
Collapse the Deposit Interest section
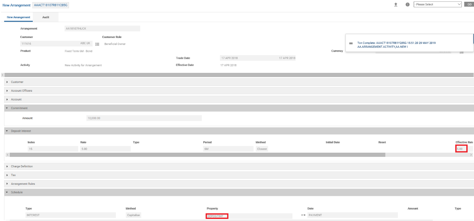pyautogui.click(x=21, y=131)
